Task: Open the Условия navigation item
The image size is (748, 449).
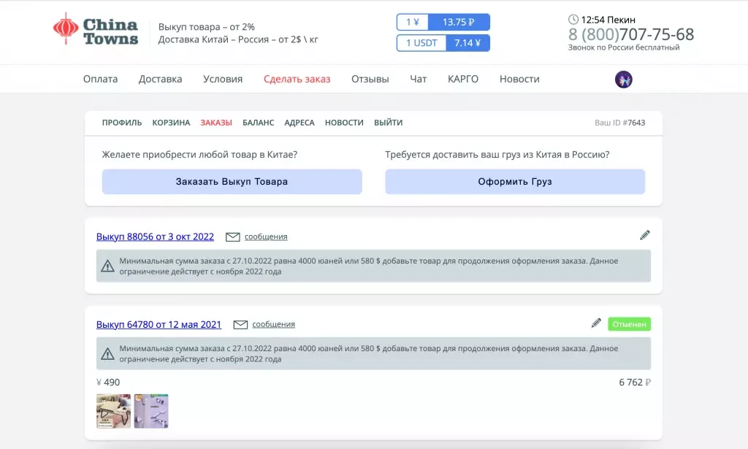Action: pyautogui.click(x=223, y=79)
